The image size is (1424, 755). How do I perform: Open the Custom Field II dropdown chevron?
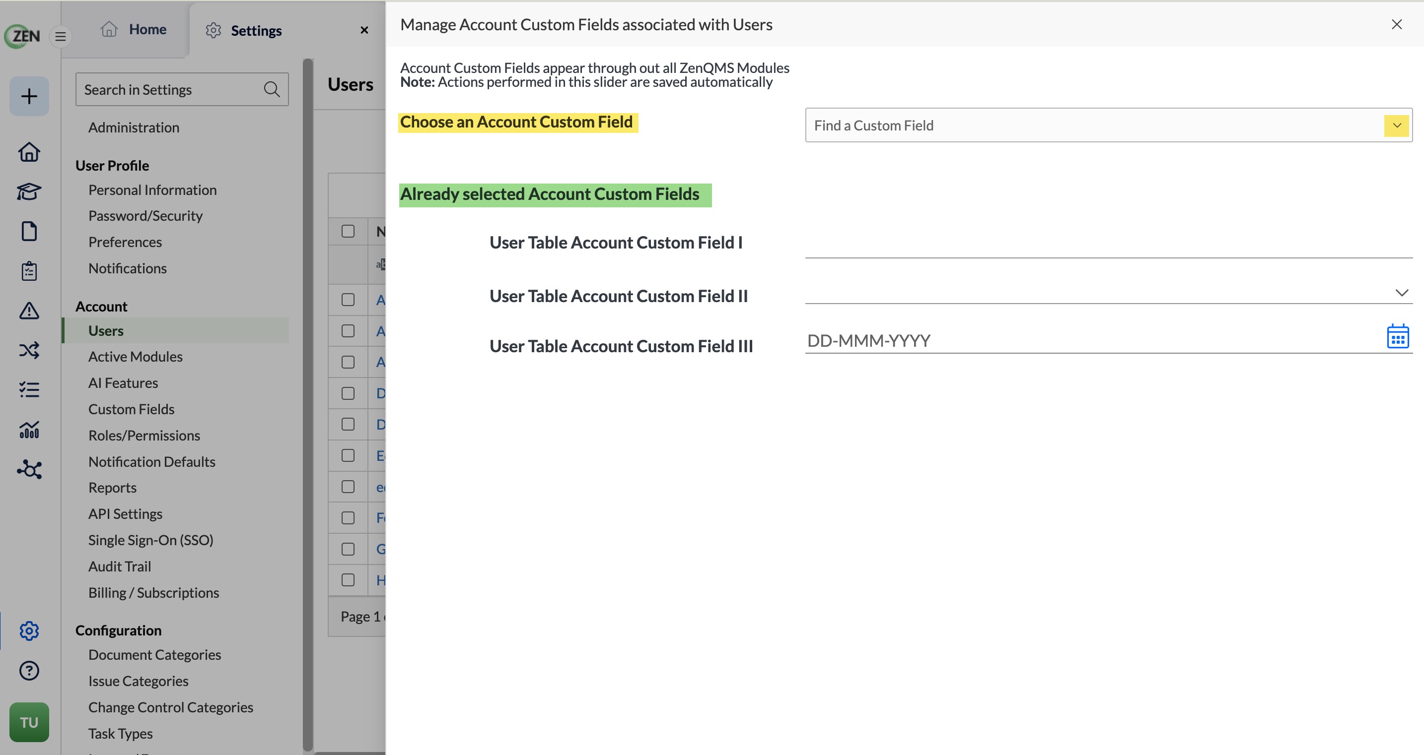[x=1401, y=293]
